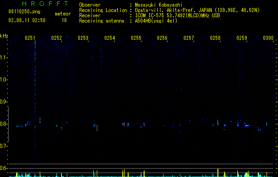Click the 0257 time marker
The width and height of the screenshot is (278, 177).
click(189, 38)
